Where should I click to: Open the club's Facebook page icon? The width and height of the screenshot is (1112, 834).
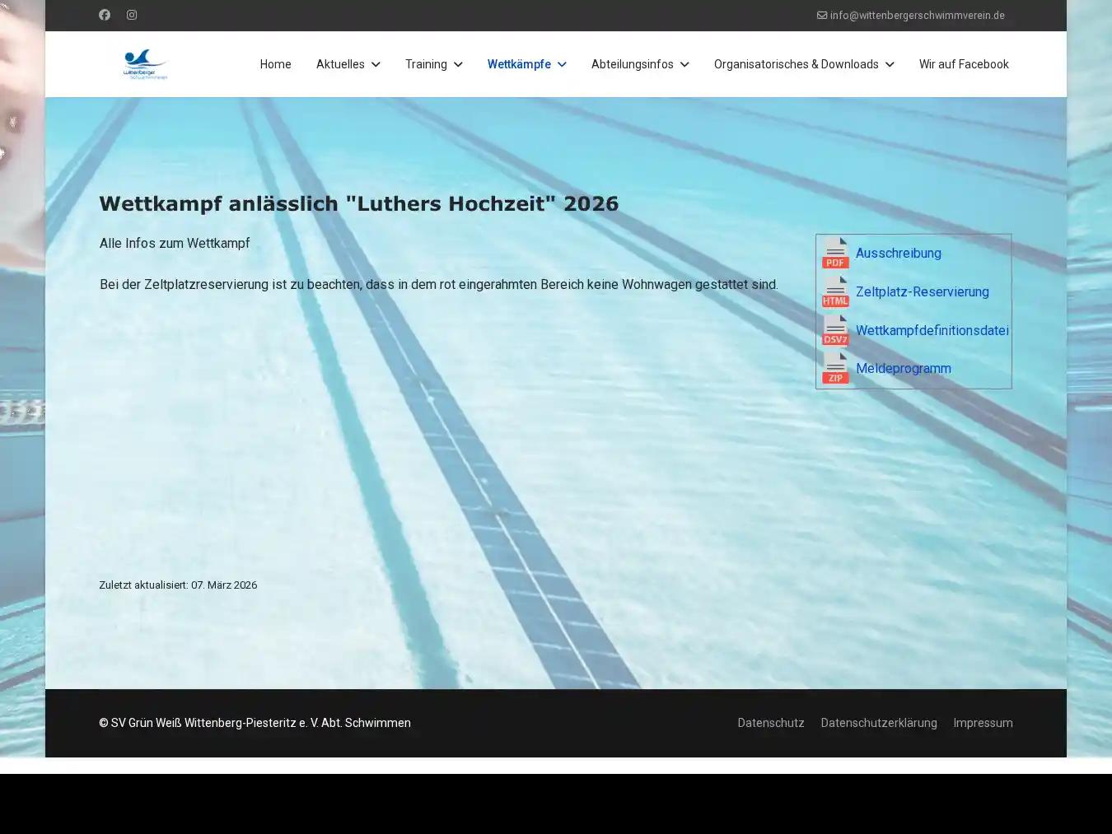pyautogui.click(x=105, y=15)
